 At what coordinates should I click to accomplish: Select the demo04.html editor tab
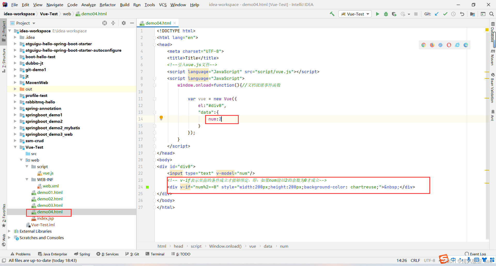point(158,23)
